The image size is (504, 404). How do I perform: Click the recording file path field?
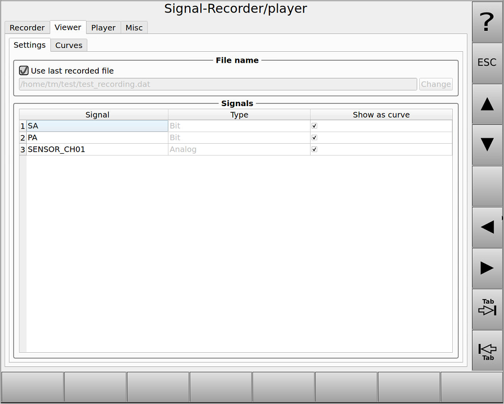[218, 84]
